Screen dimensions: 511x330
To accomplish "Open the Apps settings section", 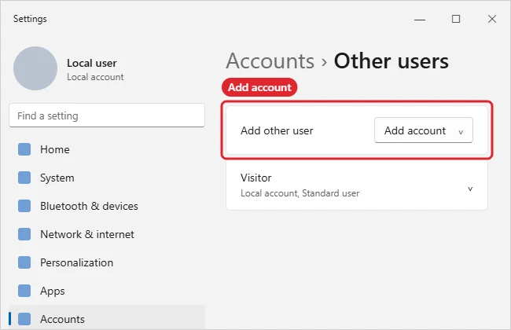I will coord(107,291).
